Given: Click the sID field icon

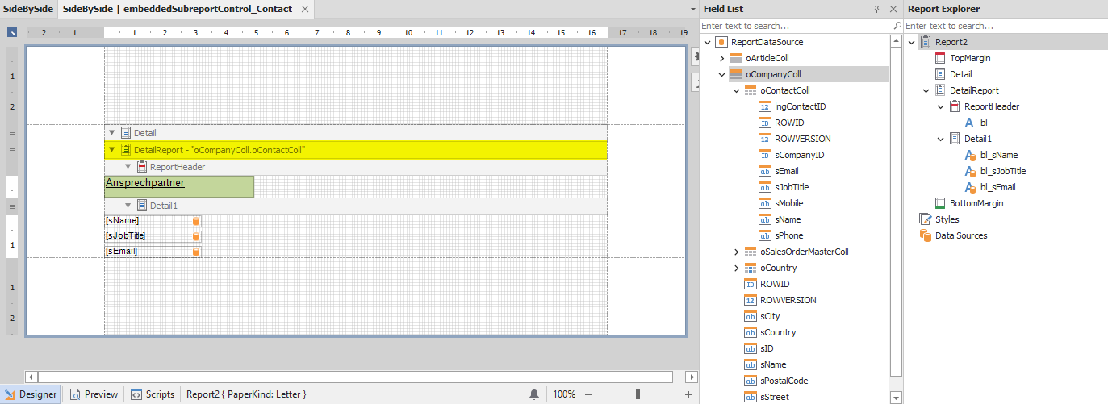Looking at the screenshot, I should pyautogui.click(x=751, y=348).
